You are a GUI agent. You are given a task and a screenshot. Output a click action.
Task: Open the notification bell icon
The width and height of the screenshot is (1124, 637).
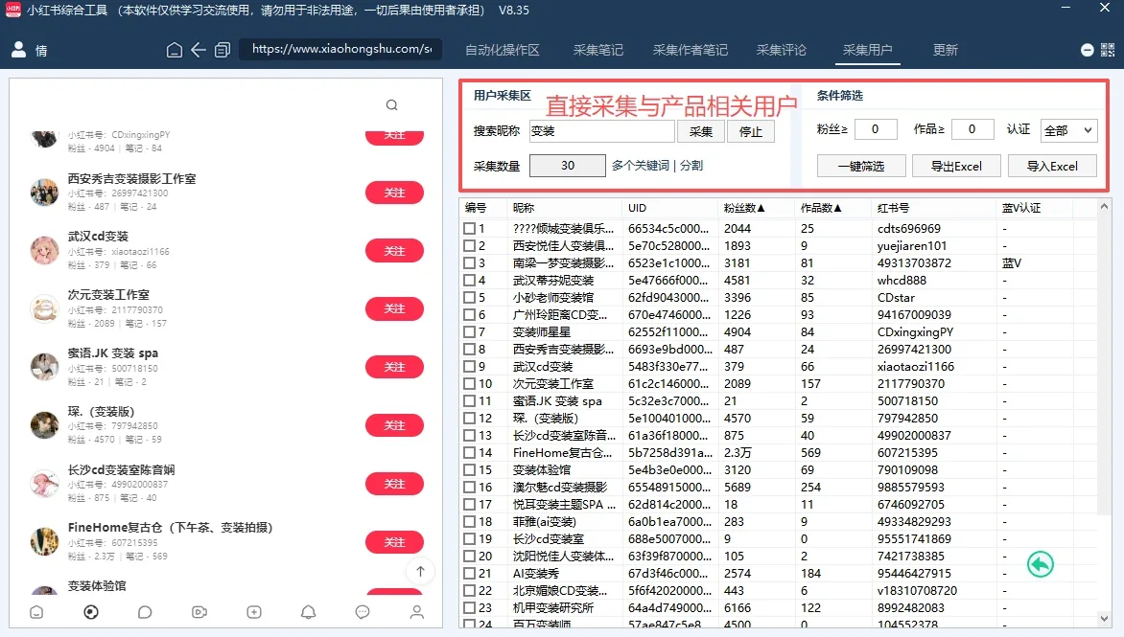308,612
